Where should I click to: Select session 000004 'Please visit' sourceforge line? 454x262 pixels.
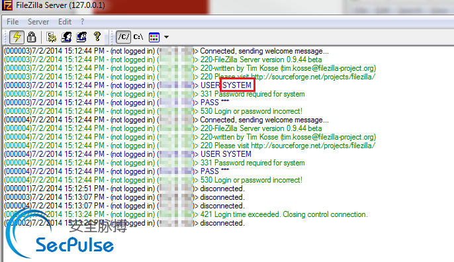click(x=190, y=146)
